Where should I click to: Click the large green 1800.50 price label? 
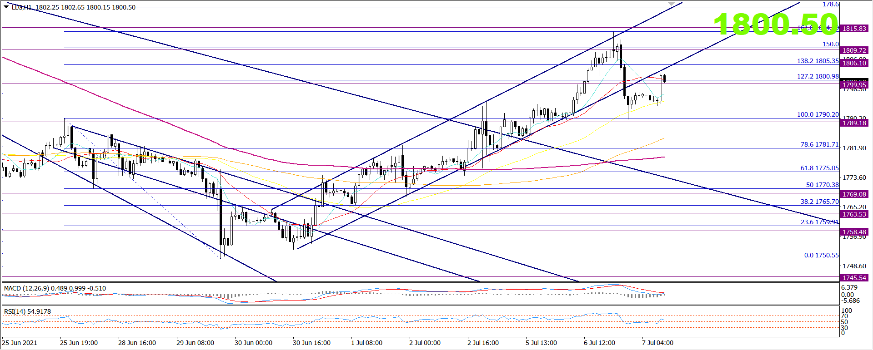click(x=776, y=24)
